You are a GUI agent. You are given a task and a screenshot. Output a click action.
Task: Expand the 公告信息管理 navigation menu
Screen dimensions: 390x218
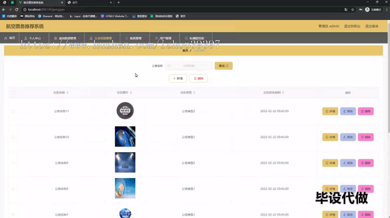pyautogui.click(x=102, y=38)
